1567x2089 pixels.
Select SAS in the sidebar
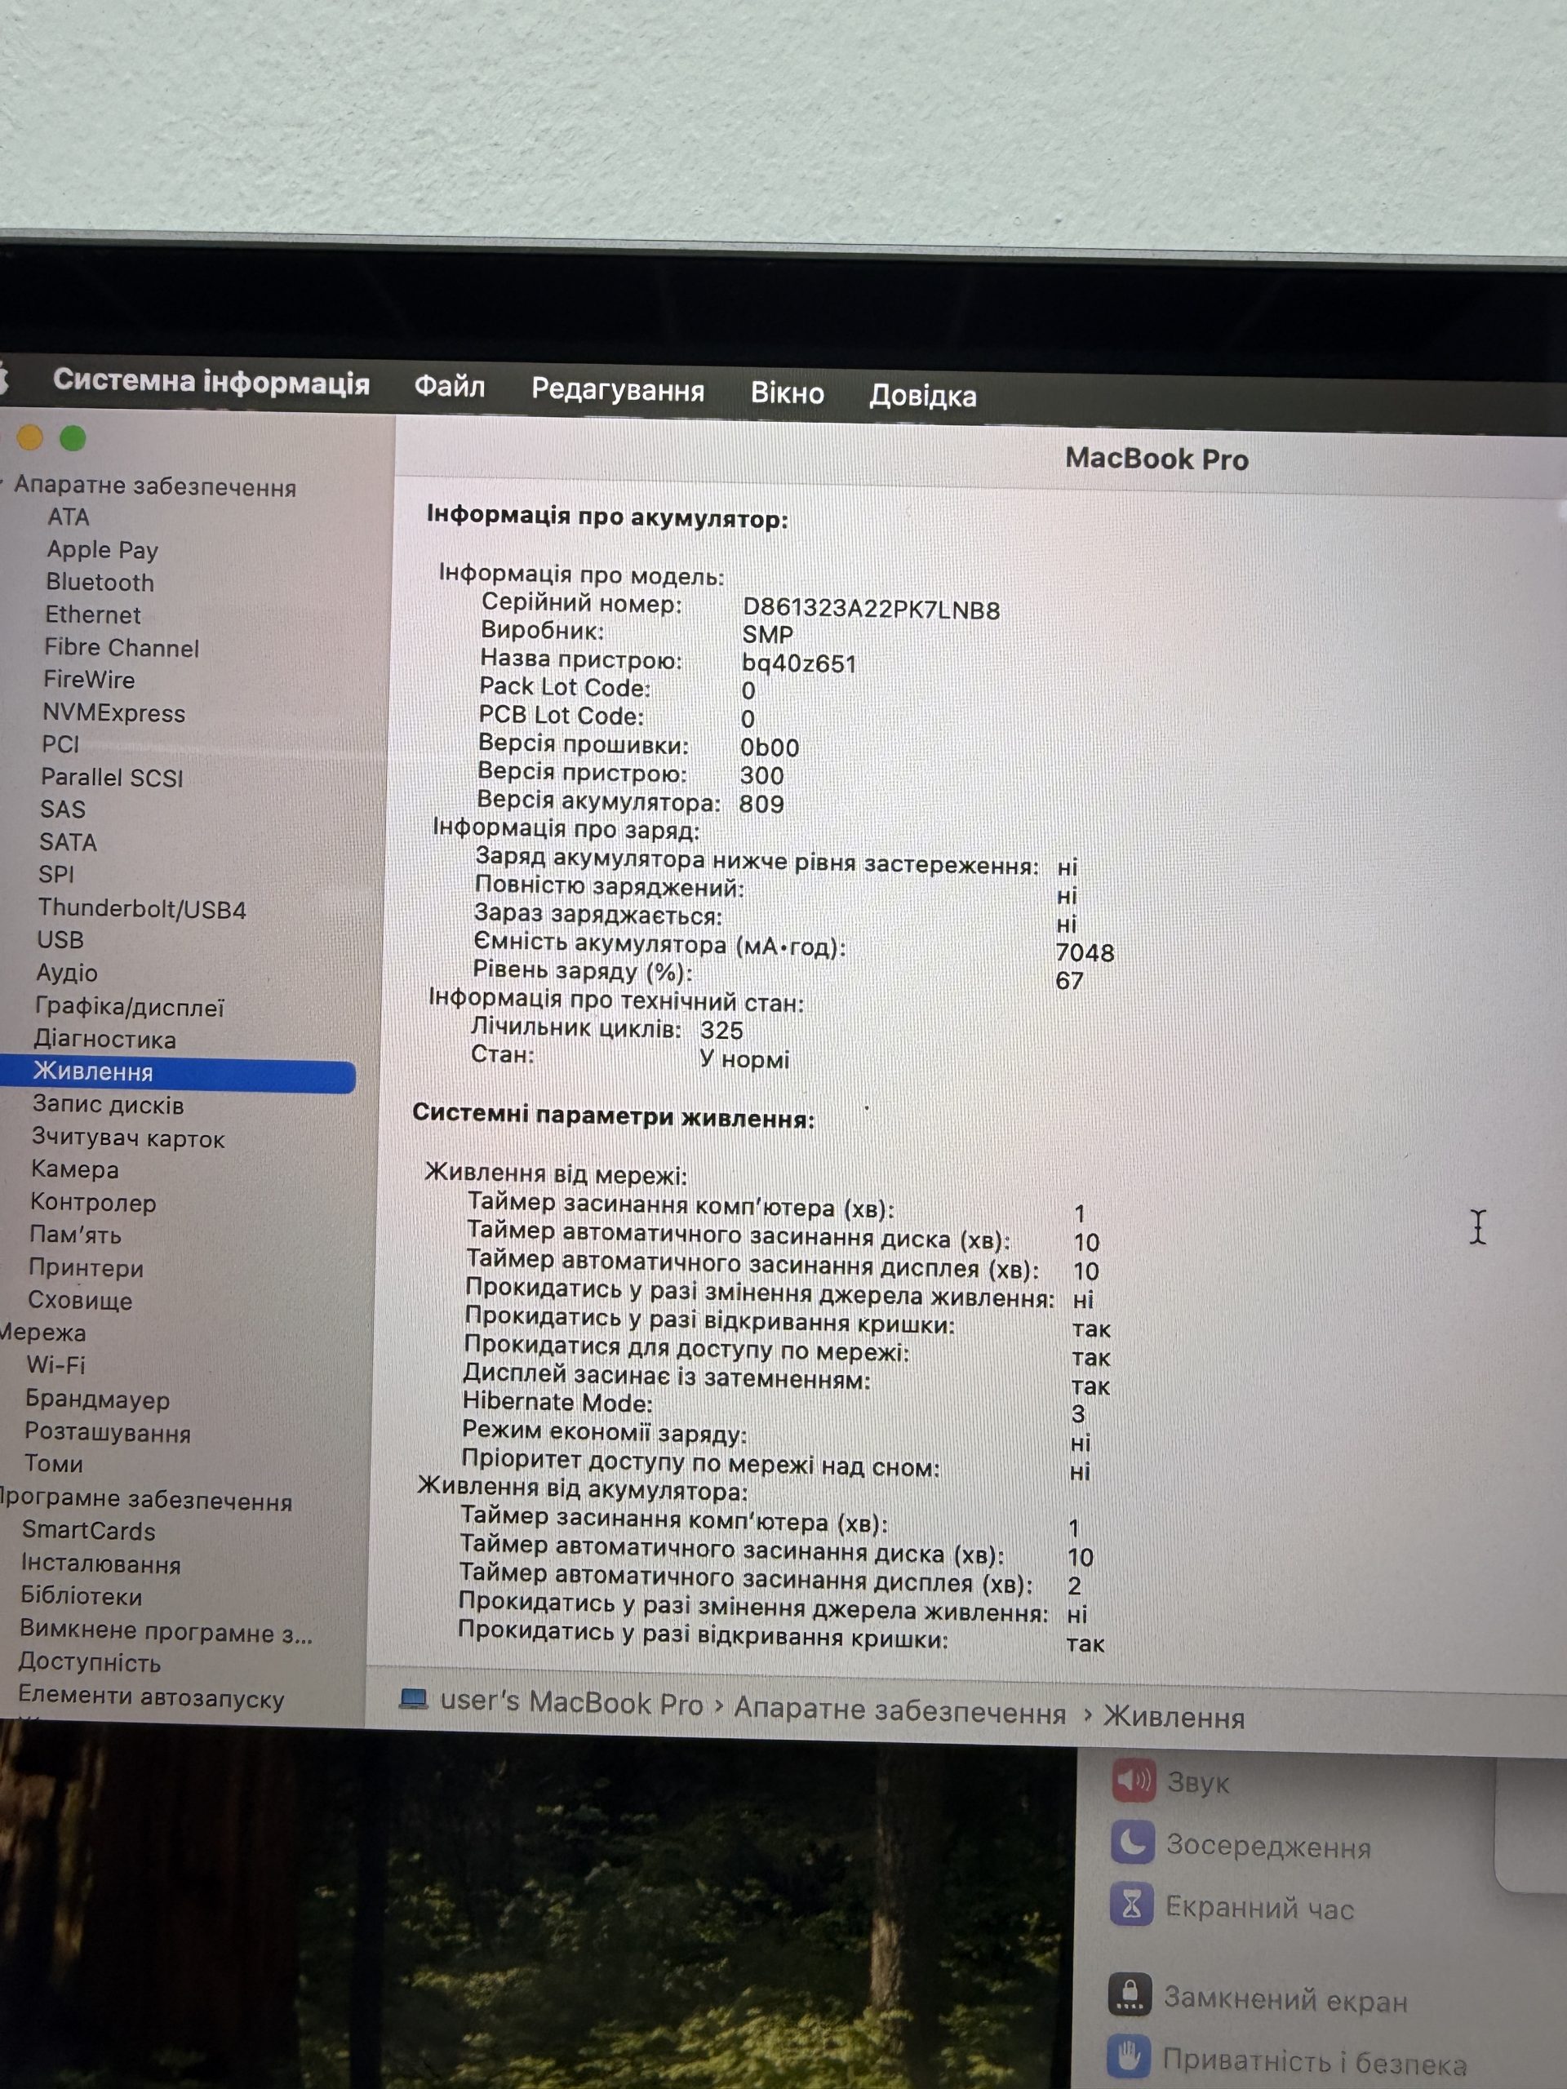62,809
